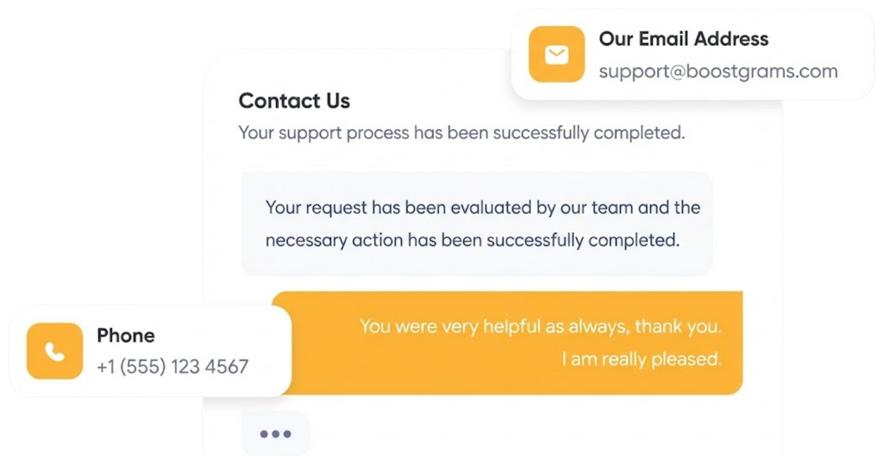Click the "Our Email Address" heading
The image size is (883, 456).
pos(683,39)
